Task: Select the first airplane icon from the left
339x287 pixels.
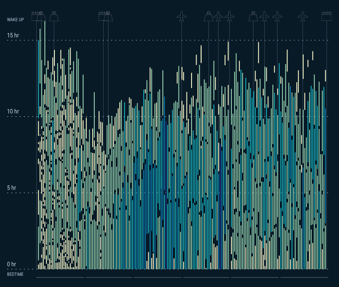Action: pyautogui.click(x=182, y=17)
